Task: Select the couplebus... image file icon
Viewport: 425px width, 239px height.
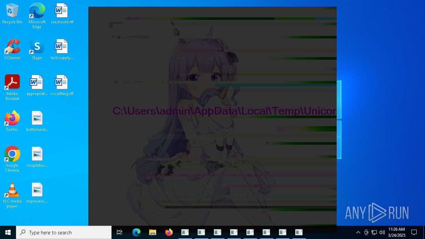Action: click(37, 157)
